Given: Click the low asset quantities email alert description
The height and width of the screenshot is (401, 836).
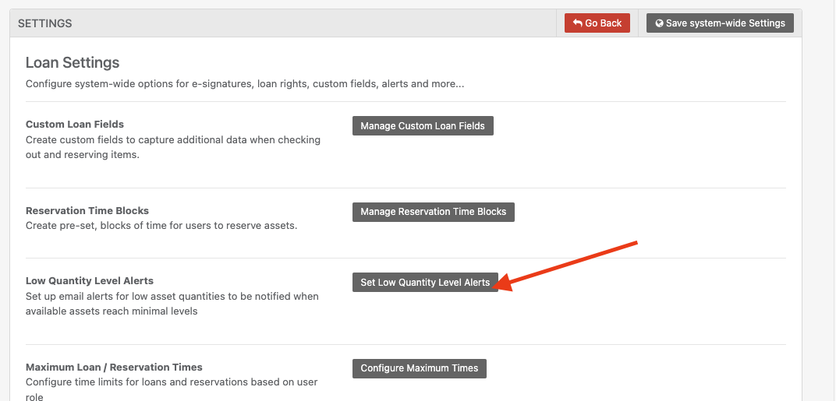Looking at the screenshot, I should click(172, 304).
